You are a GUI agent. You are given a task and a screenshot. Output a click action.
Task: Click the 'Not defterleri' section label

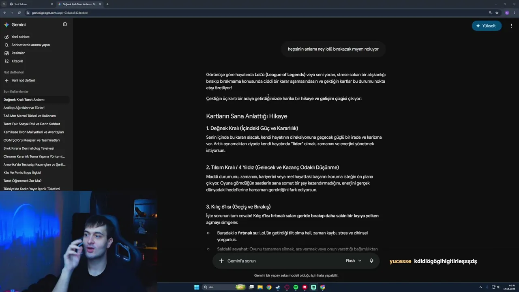(14, 72)
